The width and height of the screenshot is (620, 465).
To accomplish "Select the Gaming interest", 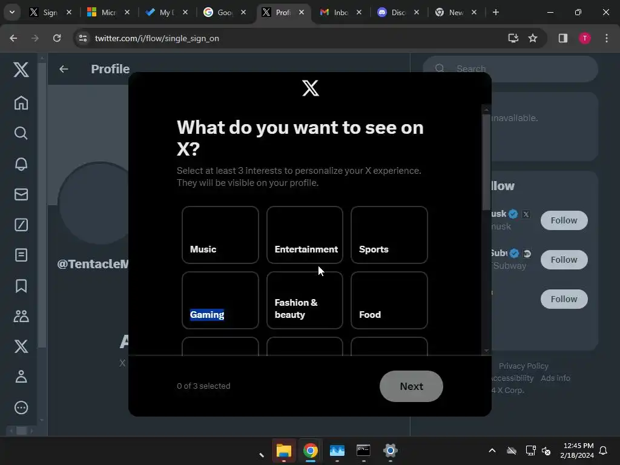I will (x=220, y=300).
